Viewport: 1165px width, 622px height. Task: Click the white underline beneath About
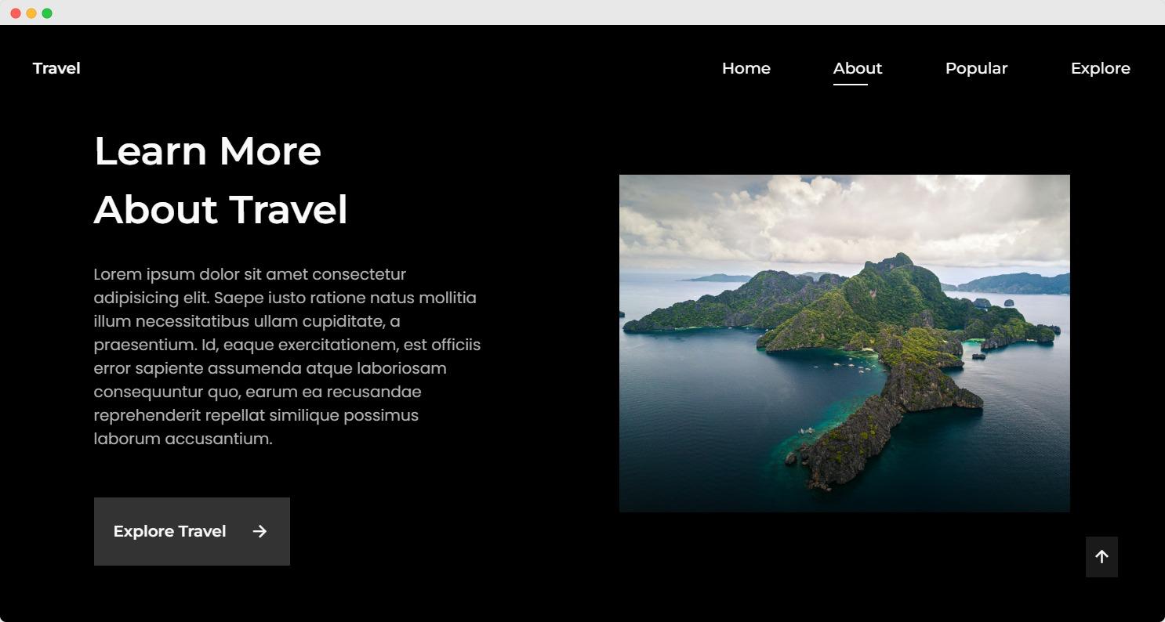coord(850,85)
